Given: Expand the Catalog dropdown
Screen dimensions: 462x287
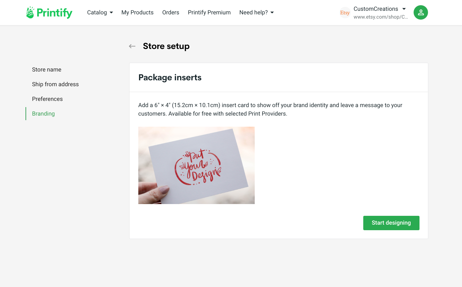Looking at the screenshot, I should pyautogui.click(x=100, y=12).
